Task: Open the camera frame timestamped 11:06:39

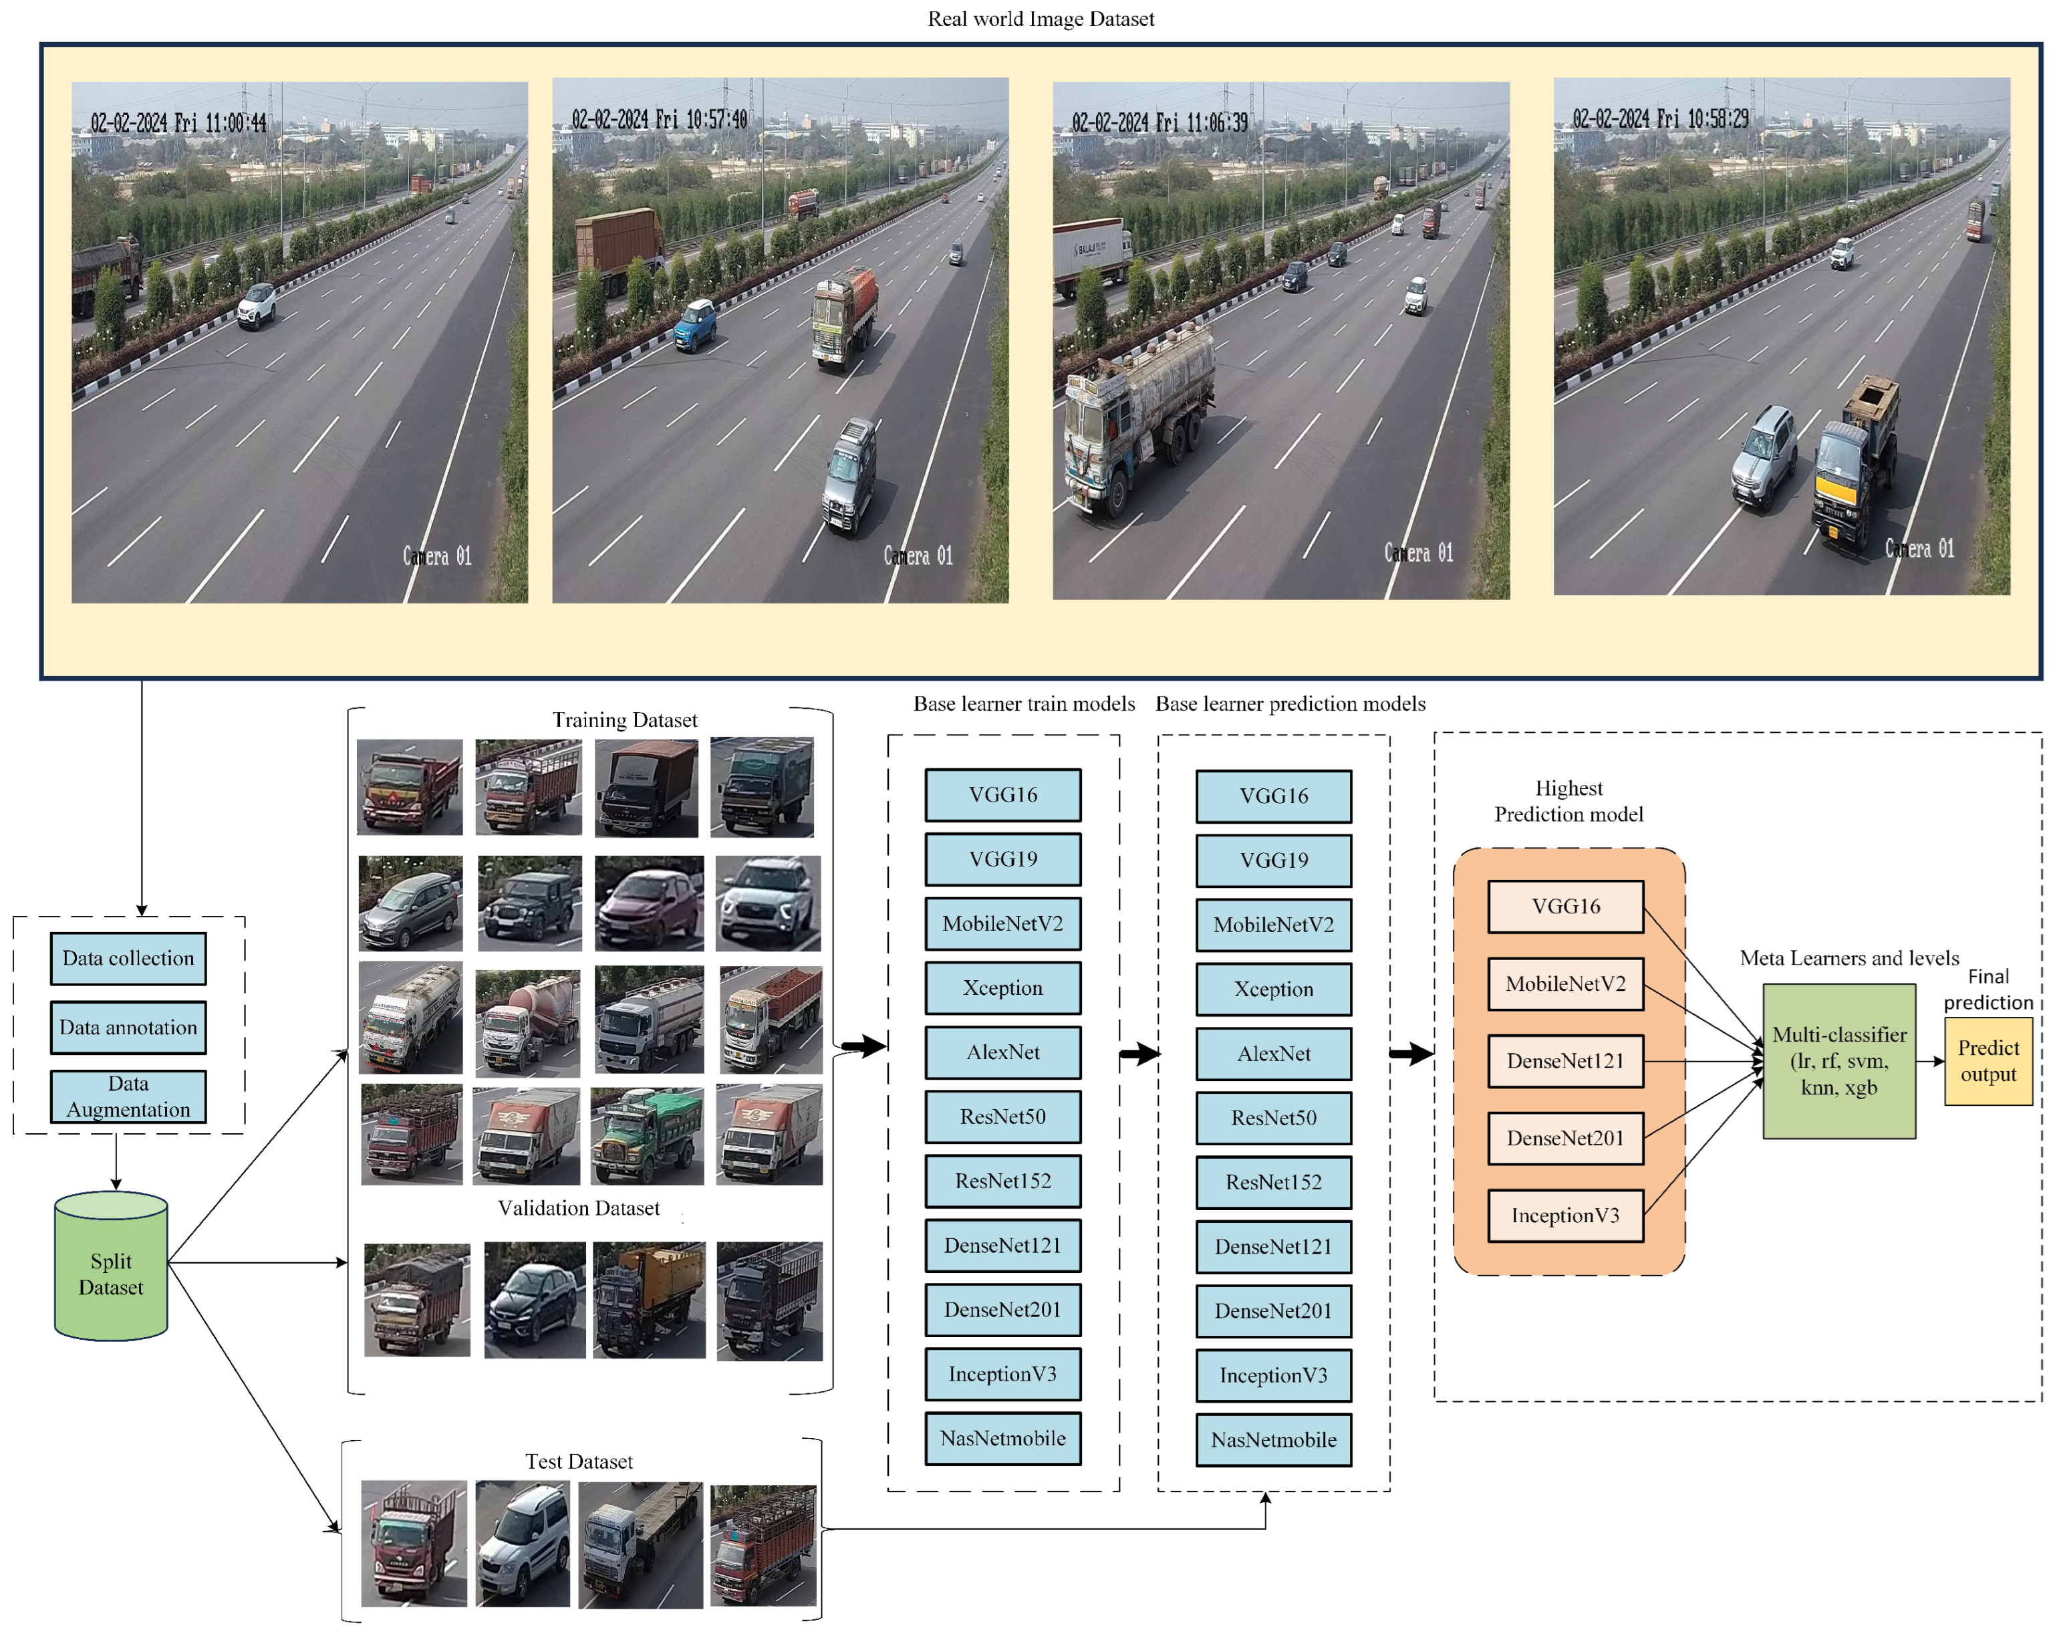Action: (1280, 341)
